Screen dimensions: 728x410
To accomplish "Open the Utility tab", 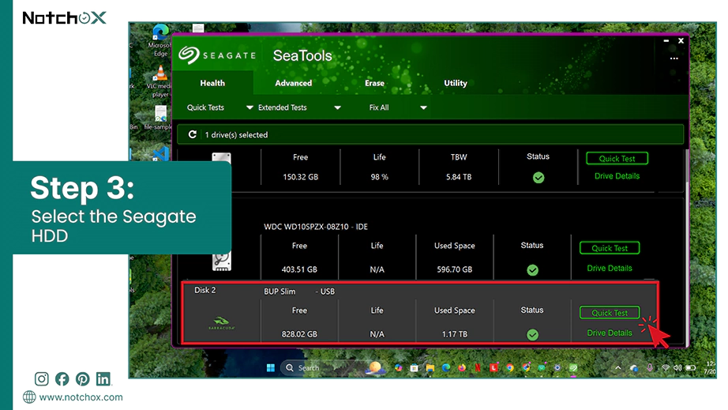I will pyautogui.click(x=456, y=83).
